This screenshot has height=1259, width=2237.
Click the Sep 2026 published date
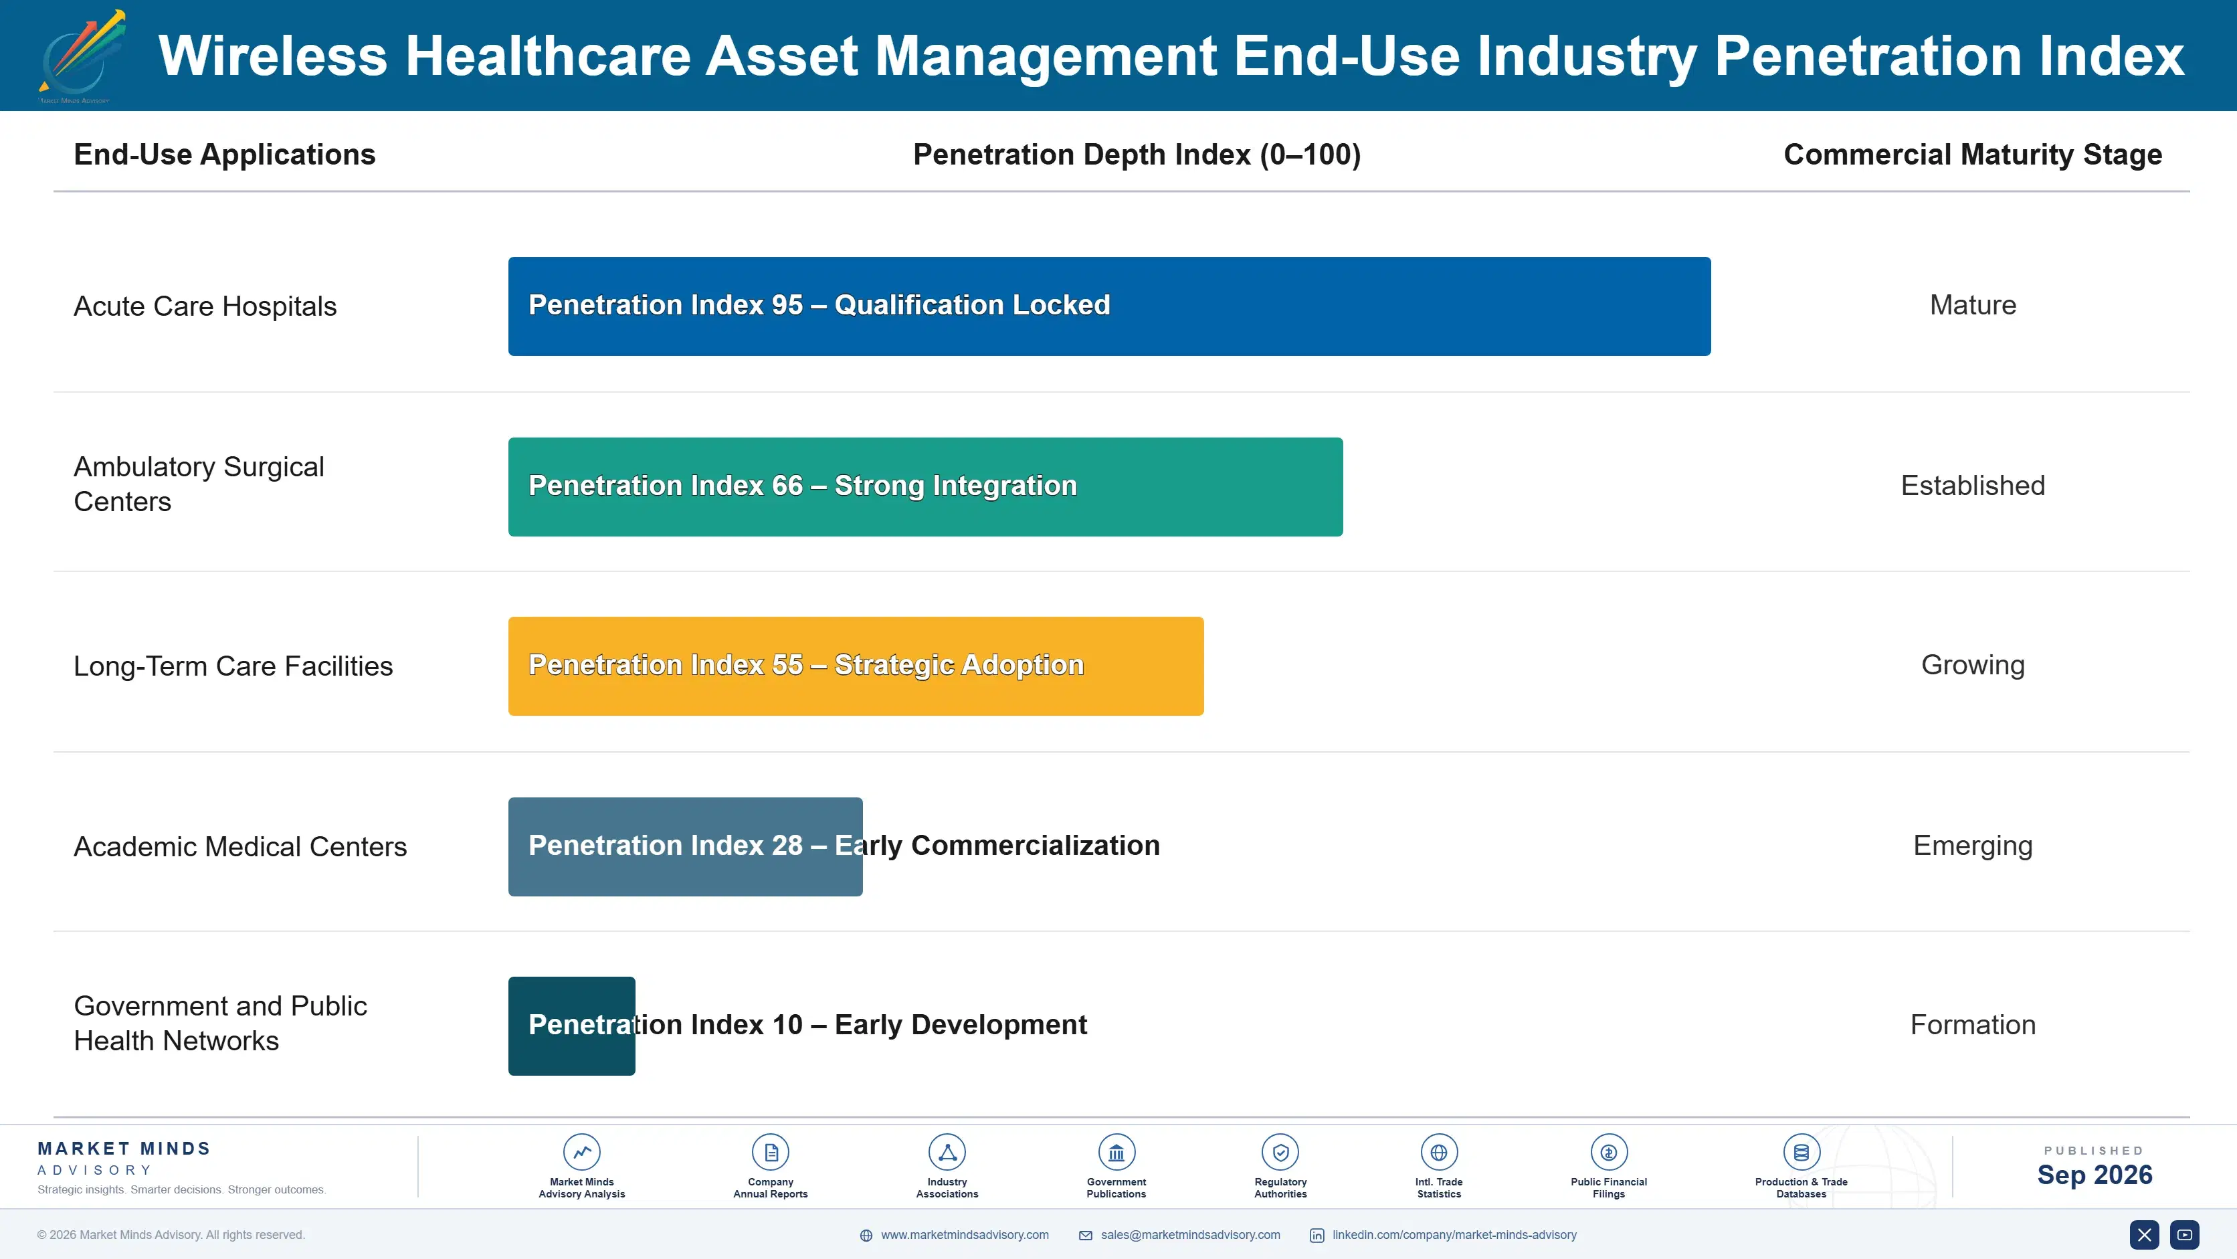2094,1175
